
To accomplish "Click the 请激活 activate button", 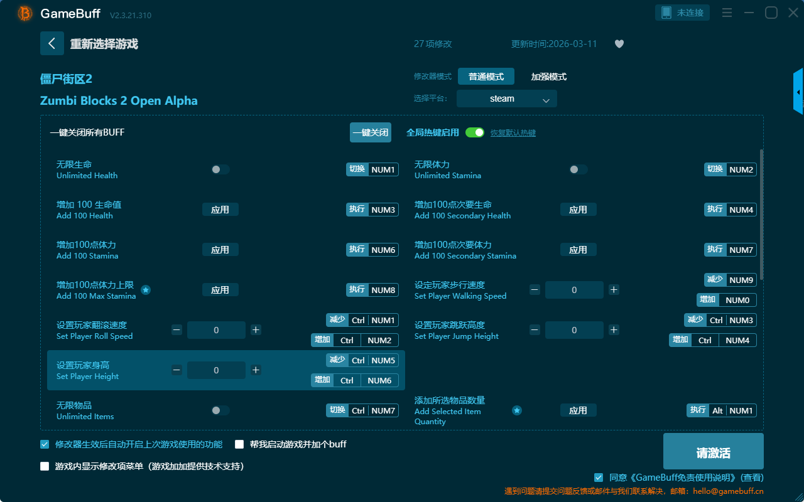I will click(x=713, y=451).
